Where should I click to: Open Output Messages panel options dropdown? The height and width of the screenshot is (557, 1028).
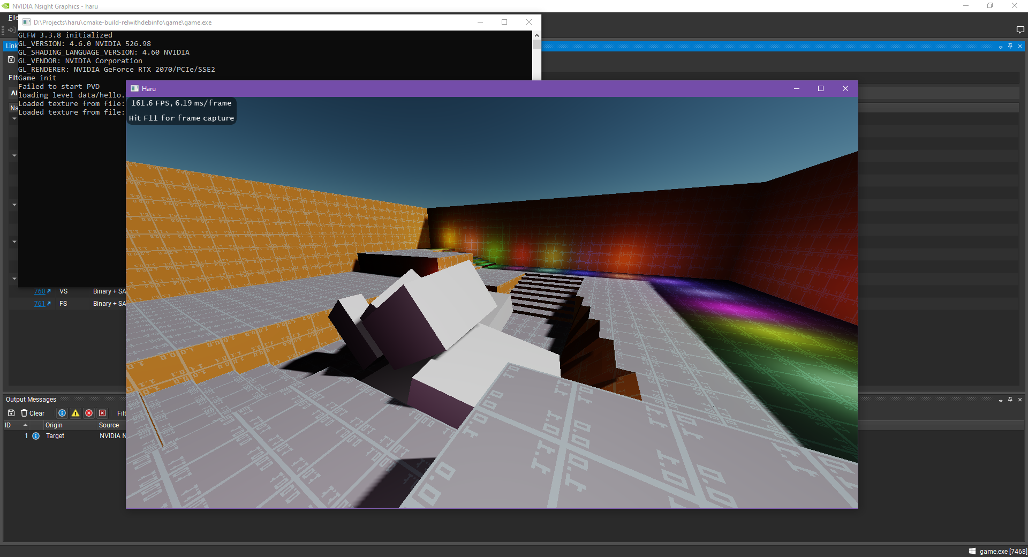coord(1001,400)
